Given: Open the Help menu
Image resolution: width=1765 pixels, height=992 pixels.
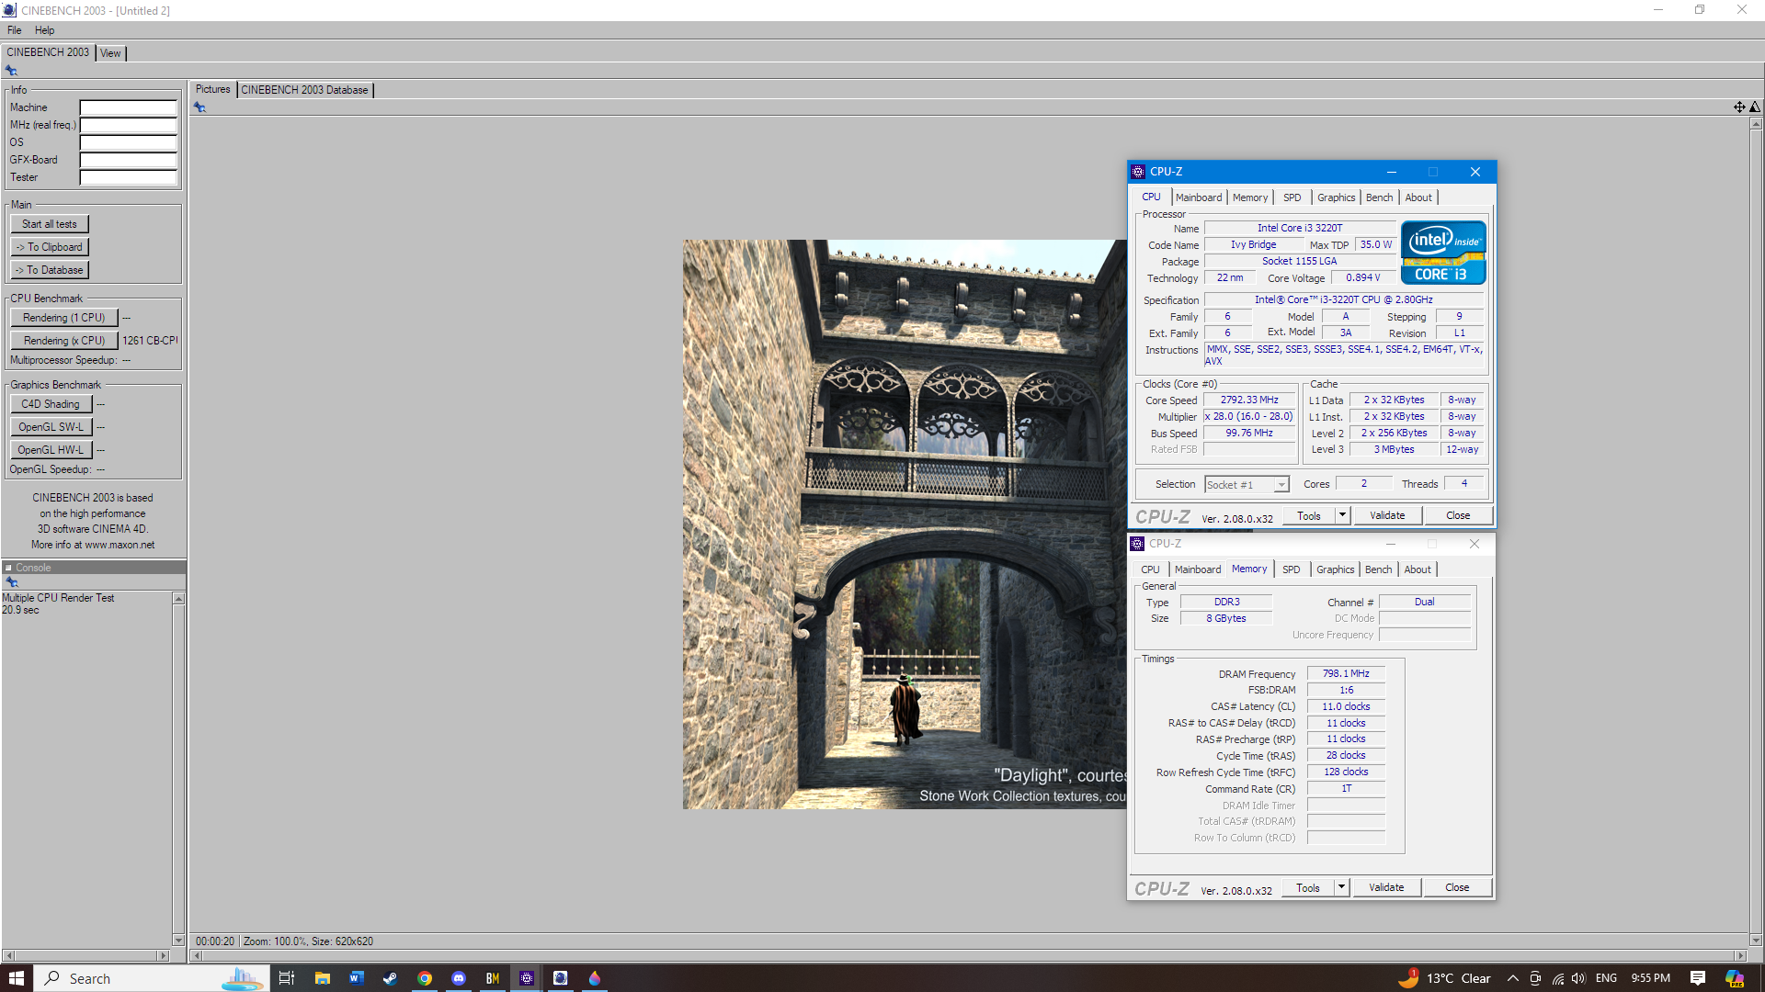Looking at the screenshot, I should tap(44, 30).
